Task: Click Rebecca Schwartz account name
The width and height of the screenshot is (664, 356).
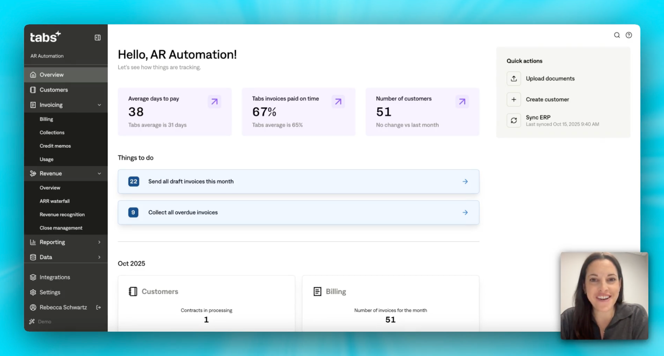Action: [63, 307]
